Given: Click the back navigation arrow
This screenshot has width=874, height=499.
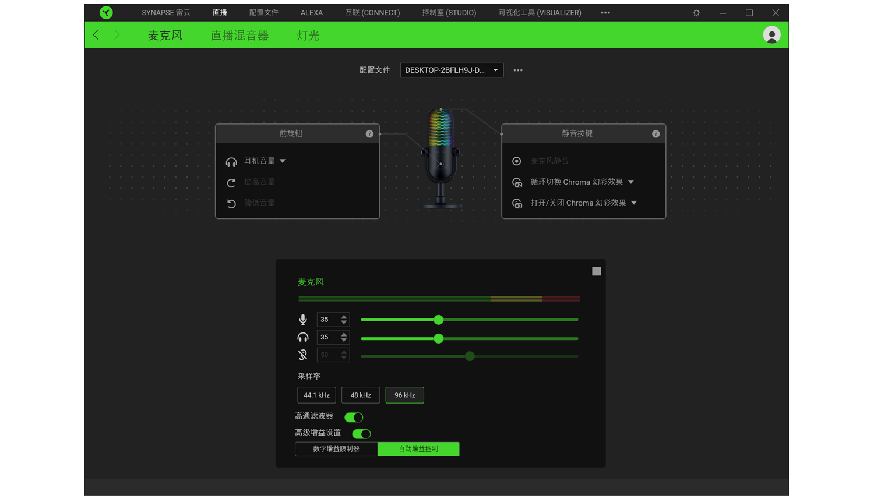Looking at the screenshot, I should click(x=96, y=35).
